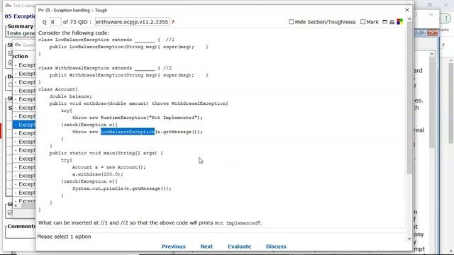Click the //1 comment in the LowBalanceException class line

click(x=170, y=40)
